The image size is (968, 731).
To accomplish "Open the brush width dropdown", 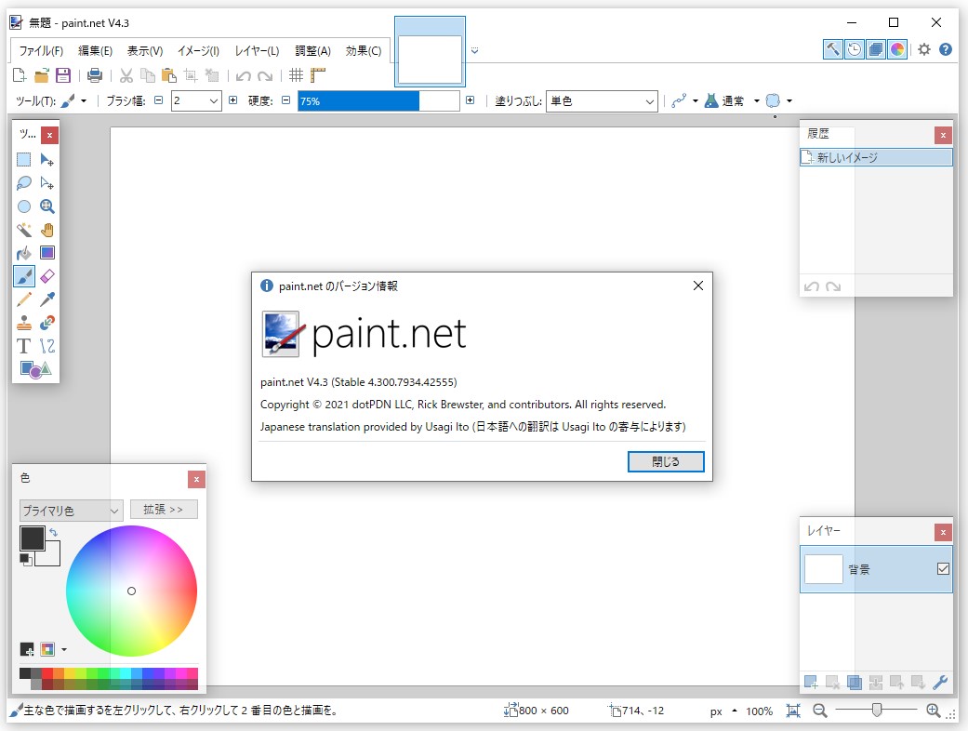I will 212,100.
